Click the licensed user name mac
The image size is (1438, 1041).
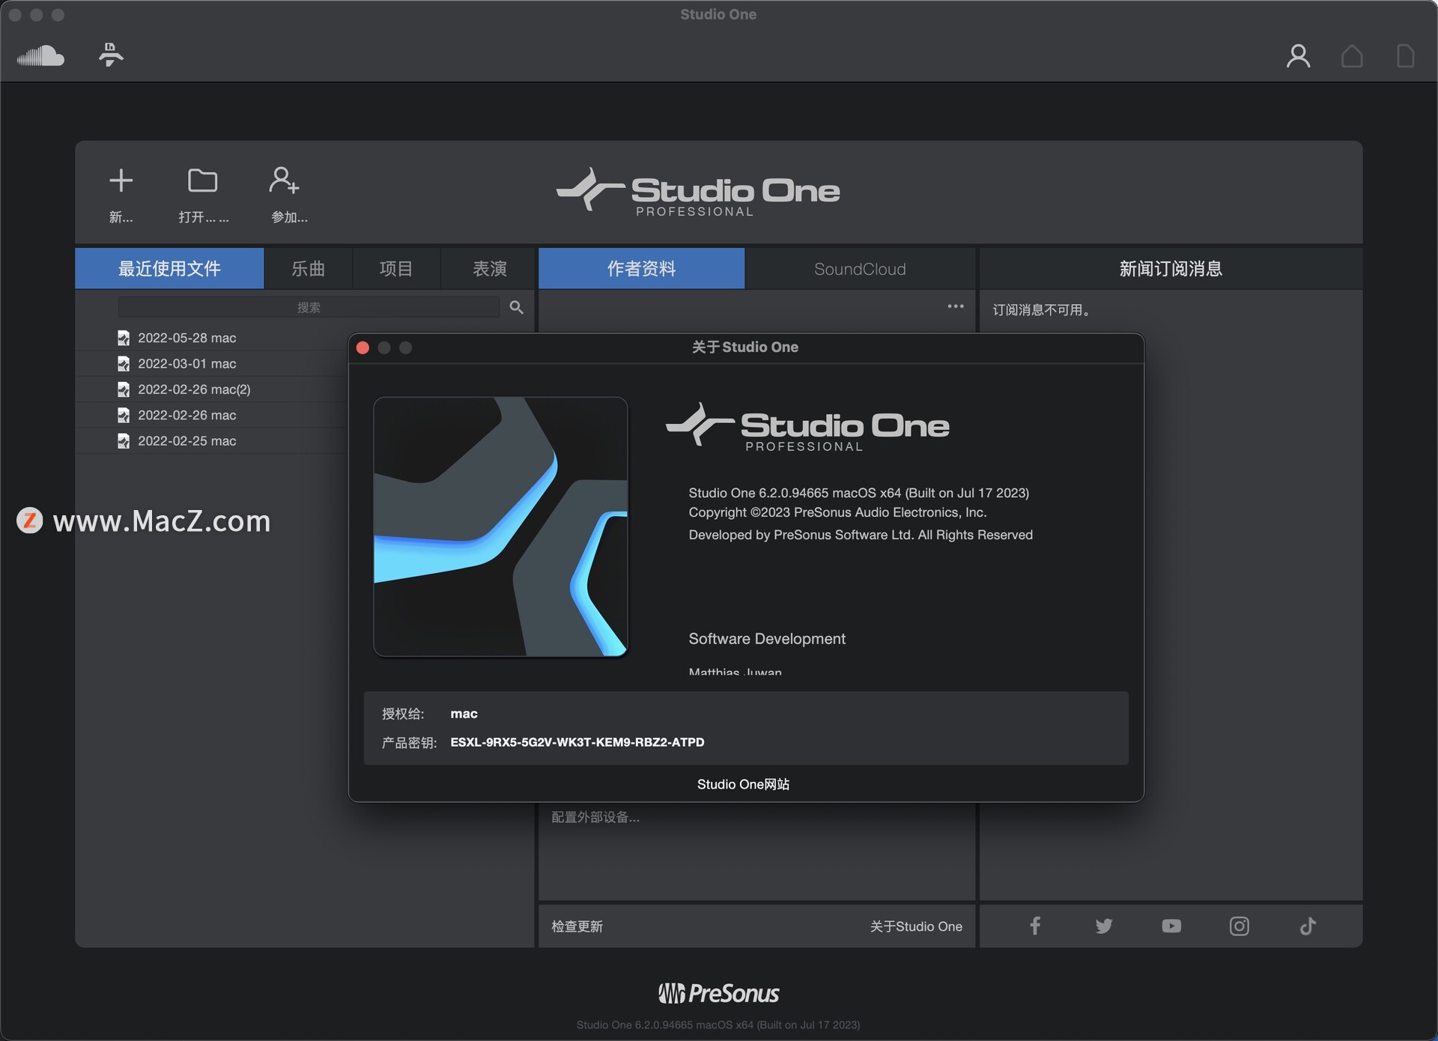(464, 714)
